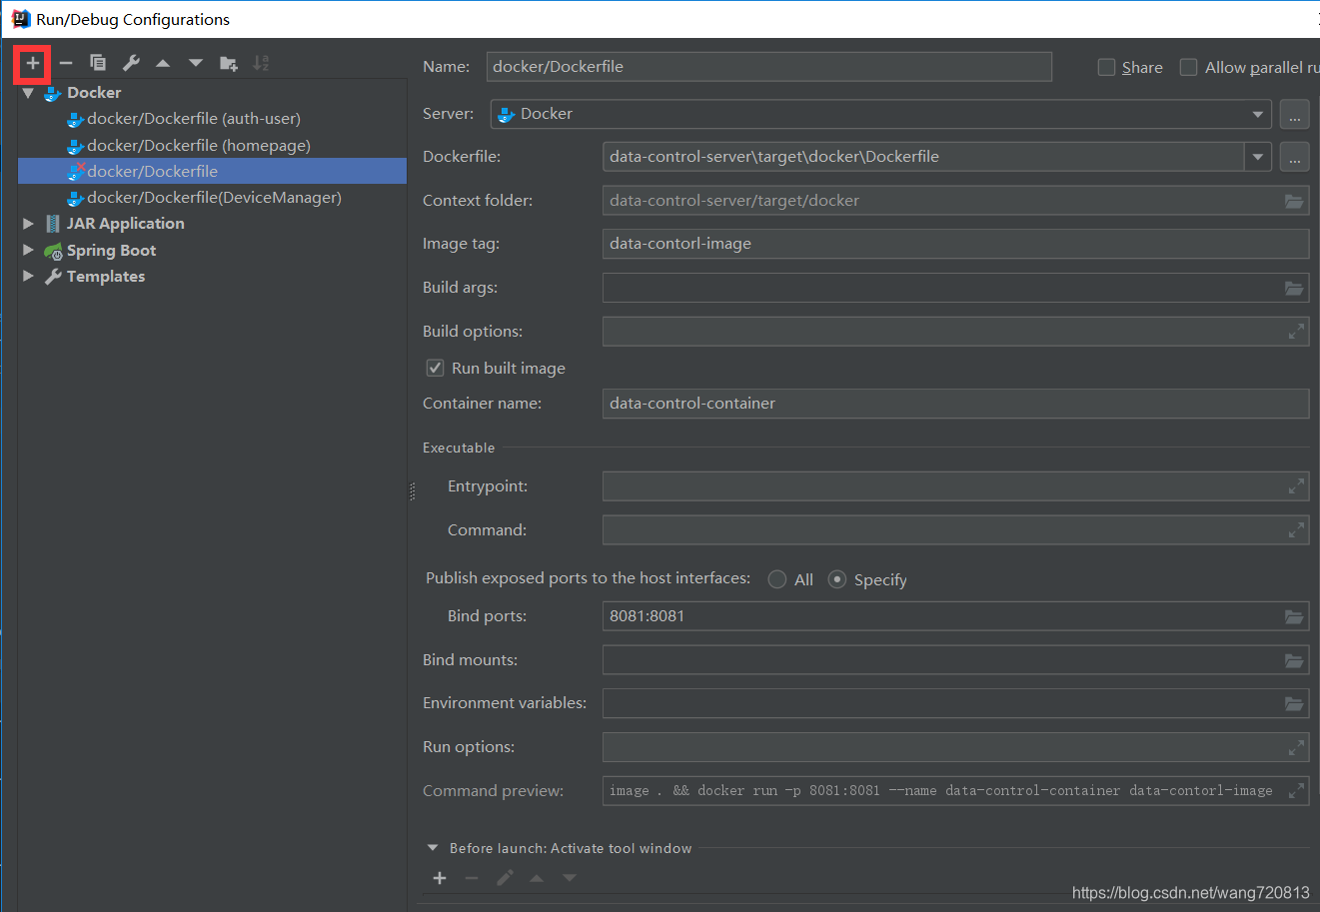Image resolution: width=1320 pixels, height=912 pixels.
Task: Click the Dockerfile browse button
Action: tap(1294, 157)
